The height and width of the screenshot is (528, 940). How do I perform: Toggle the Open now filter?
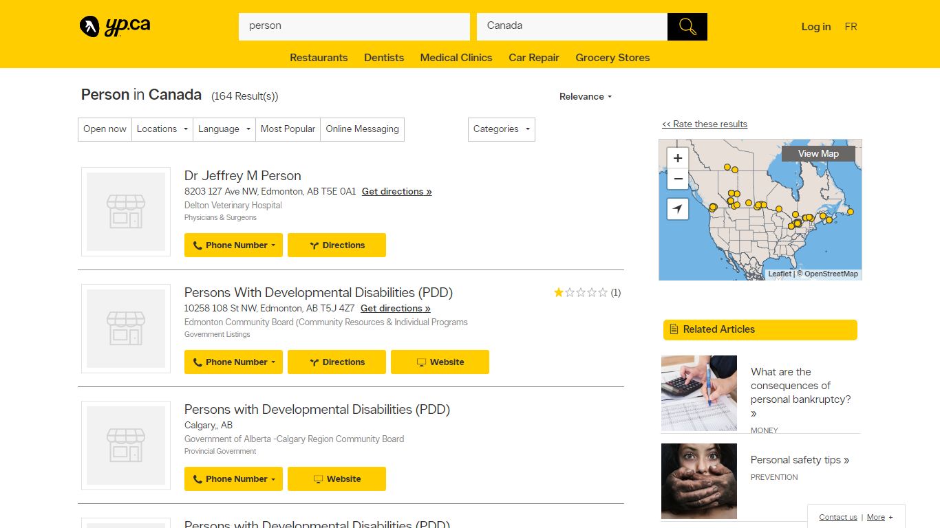(x=105, y=129)
